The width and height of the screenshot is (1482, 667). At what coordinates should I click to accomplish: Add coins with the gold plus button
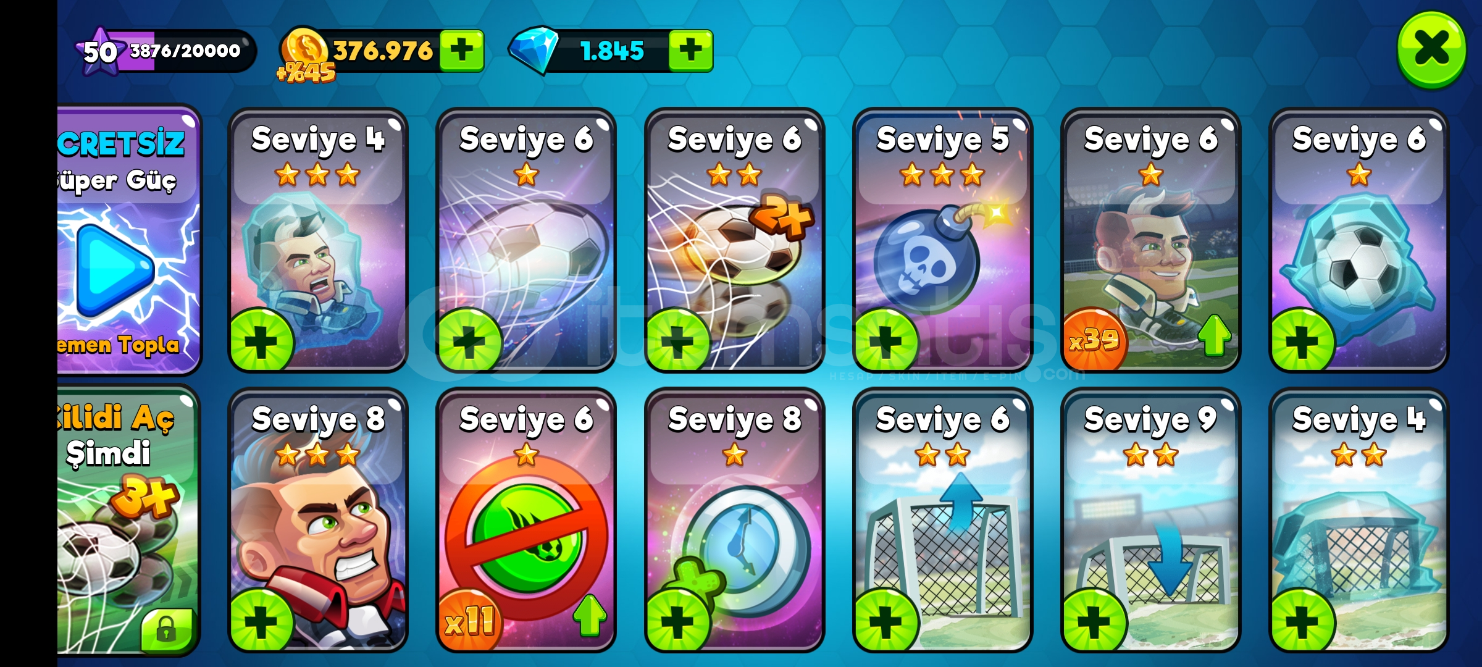[x=461, y=50]
